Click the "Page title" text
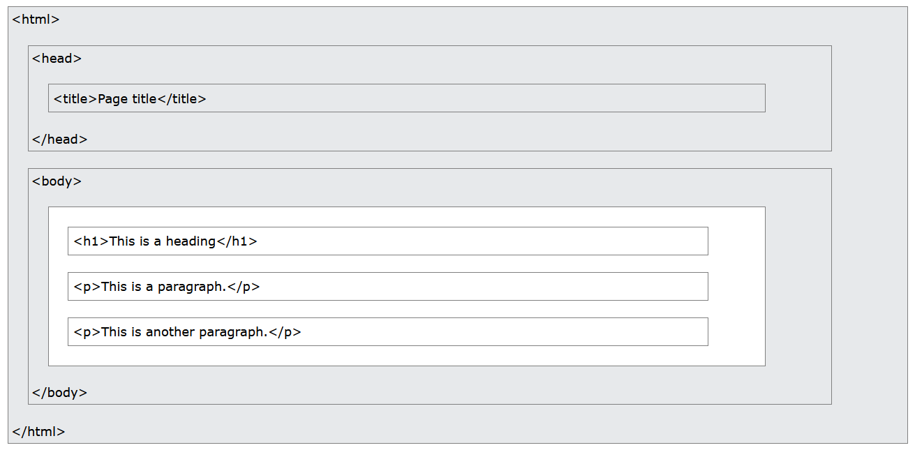Image resolution: width=915 pixels, height=450 pixels. [x=127, y=99]
